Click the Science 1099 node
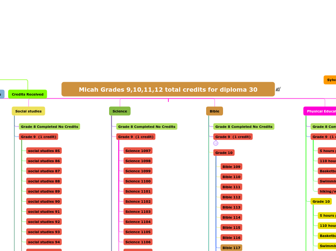 pyautogui.click(x=138, y=171)
